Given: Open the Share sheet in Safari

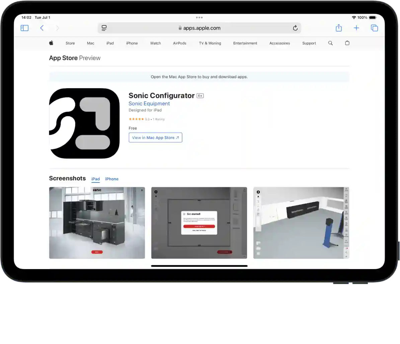Looking at the screenshot, I should (339, 28).
